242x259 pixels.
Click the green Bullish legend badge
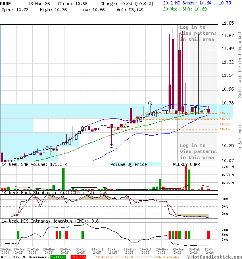click(x=58, y=257)
